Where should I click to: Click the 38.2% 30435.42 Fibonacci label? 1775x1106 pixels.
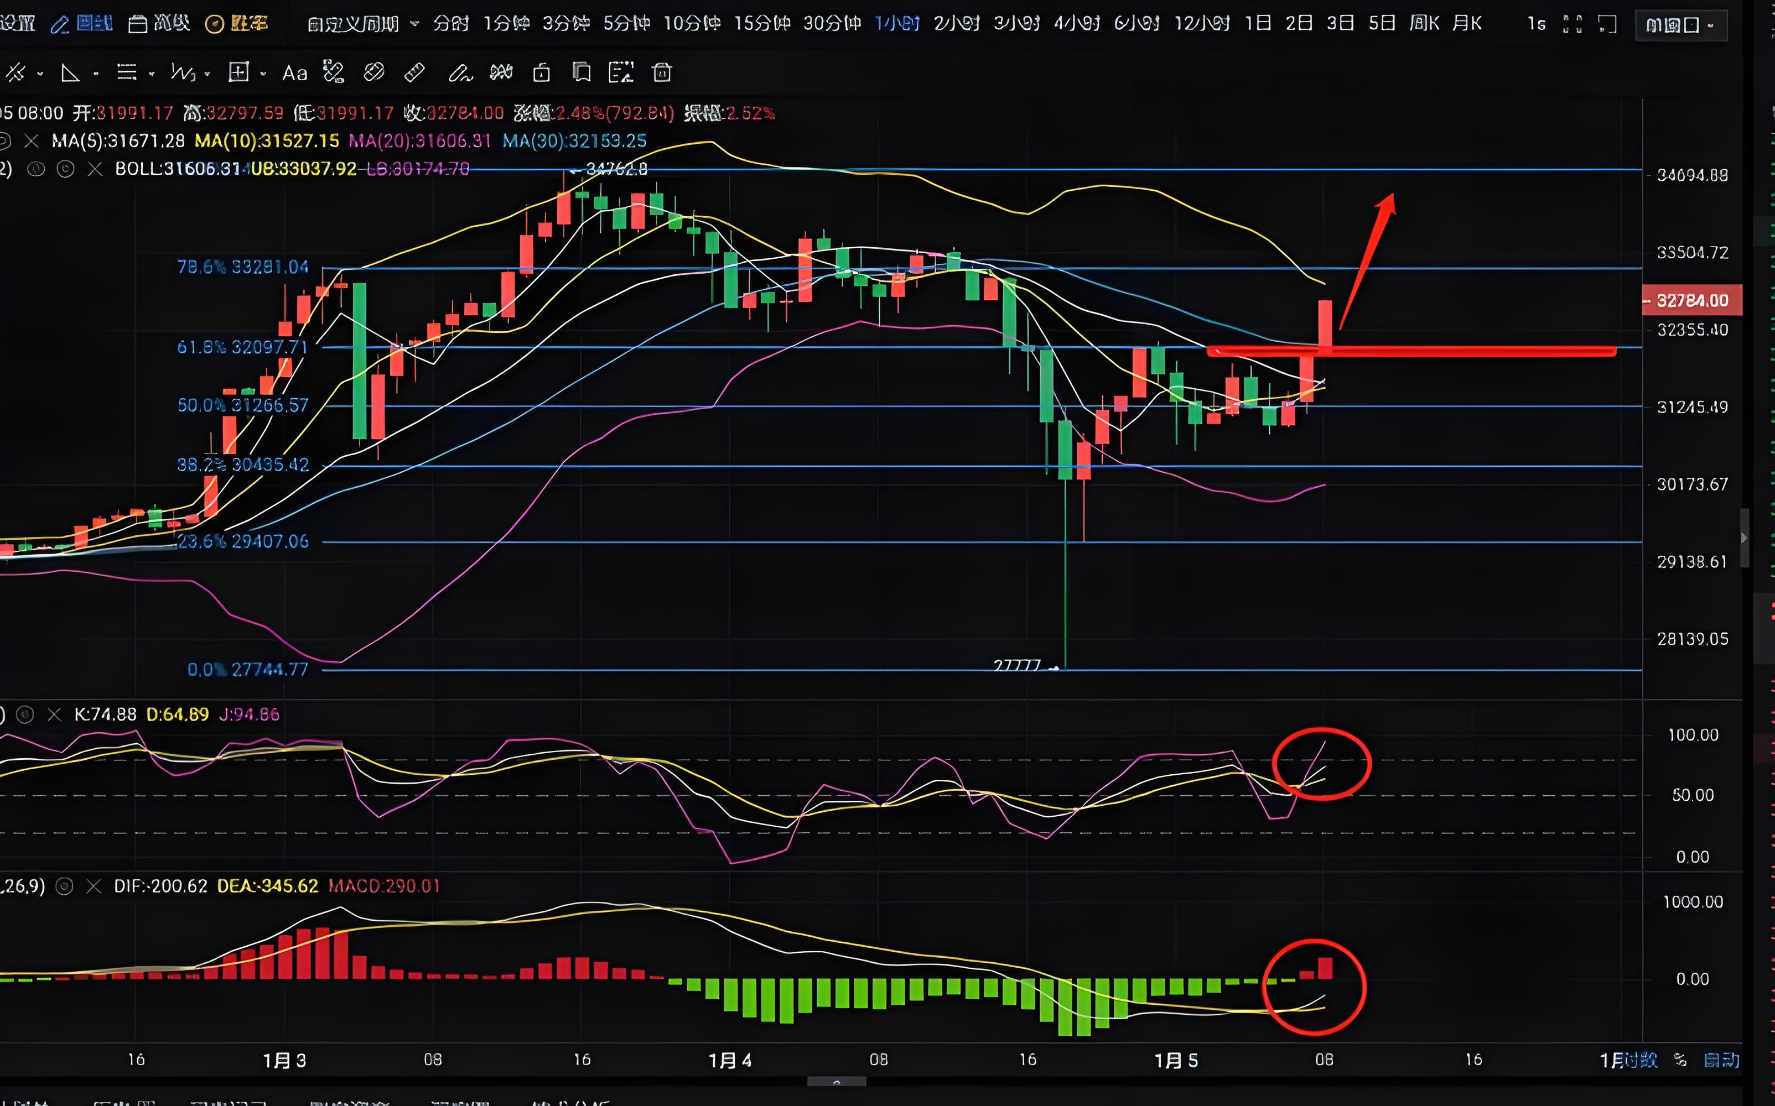[243, 465]
